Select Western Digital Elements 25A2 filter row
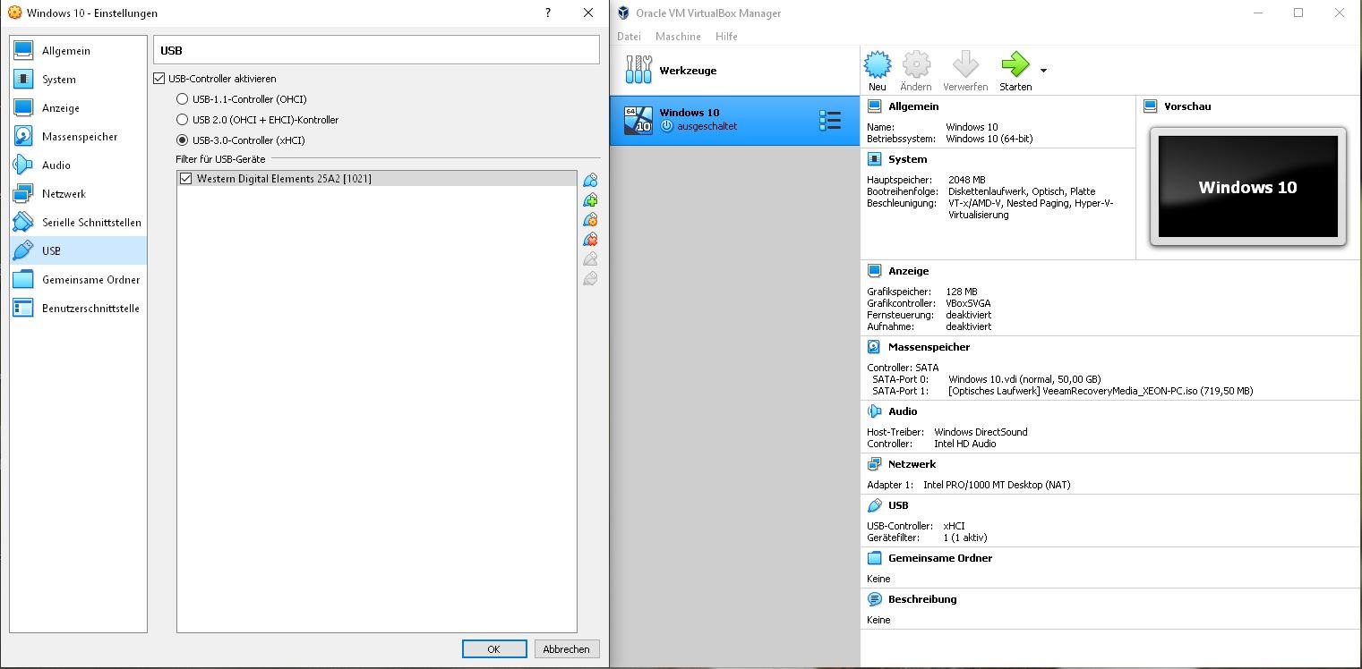 (x=377, y=179)
